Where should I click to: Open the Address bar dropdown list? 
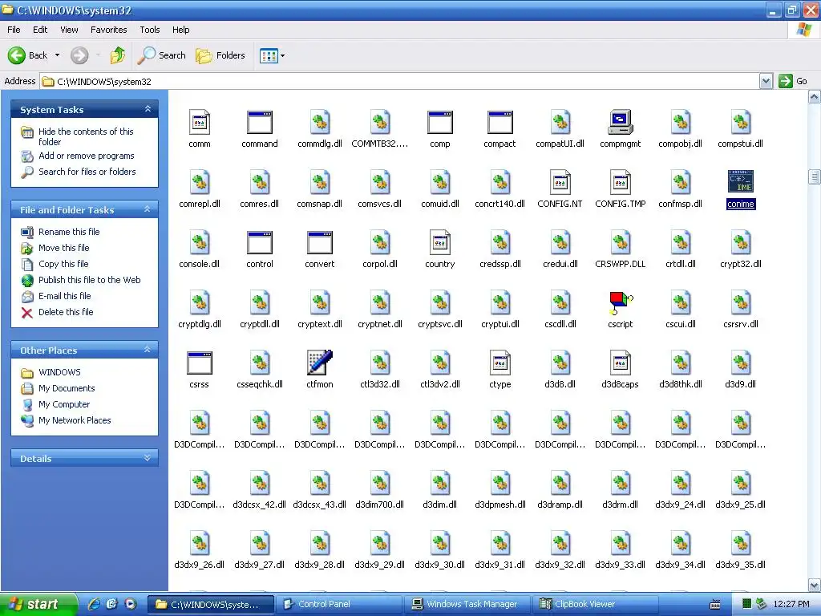coord(766,81)
